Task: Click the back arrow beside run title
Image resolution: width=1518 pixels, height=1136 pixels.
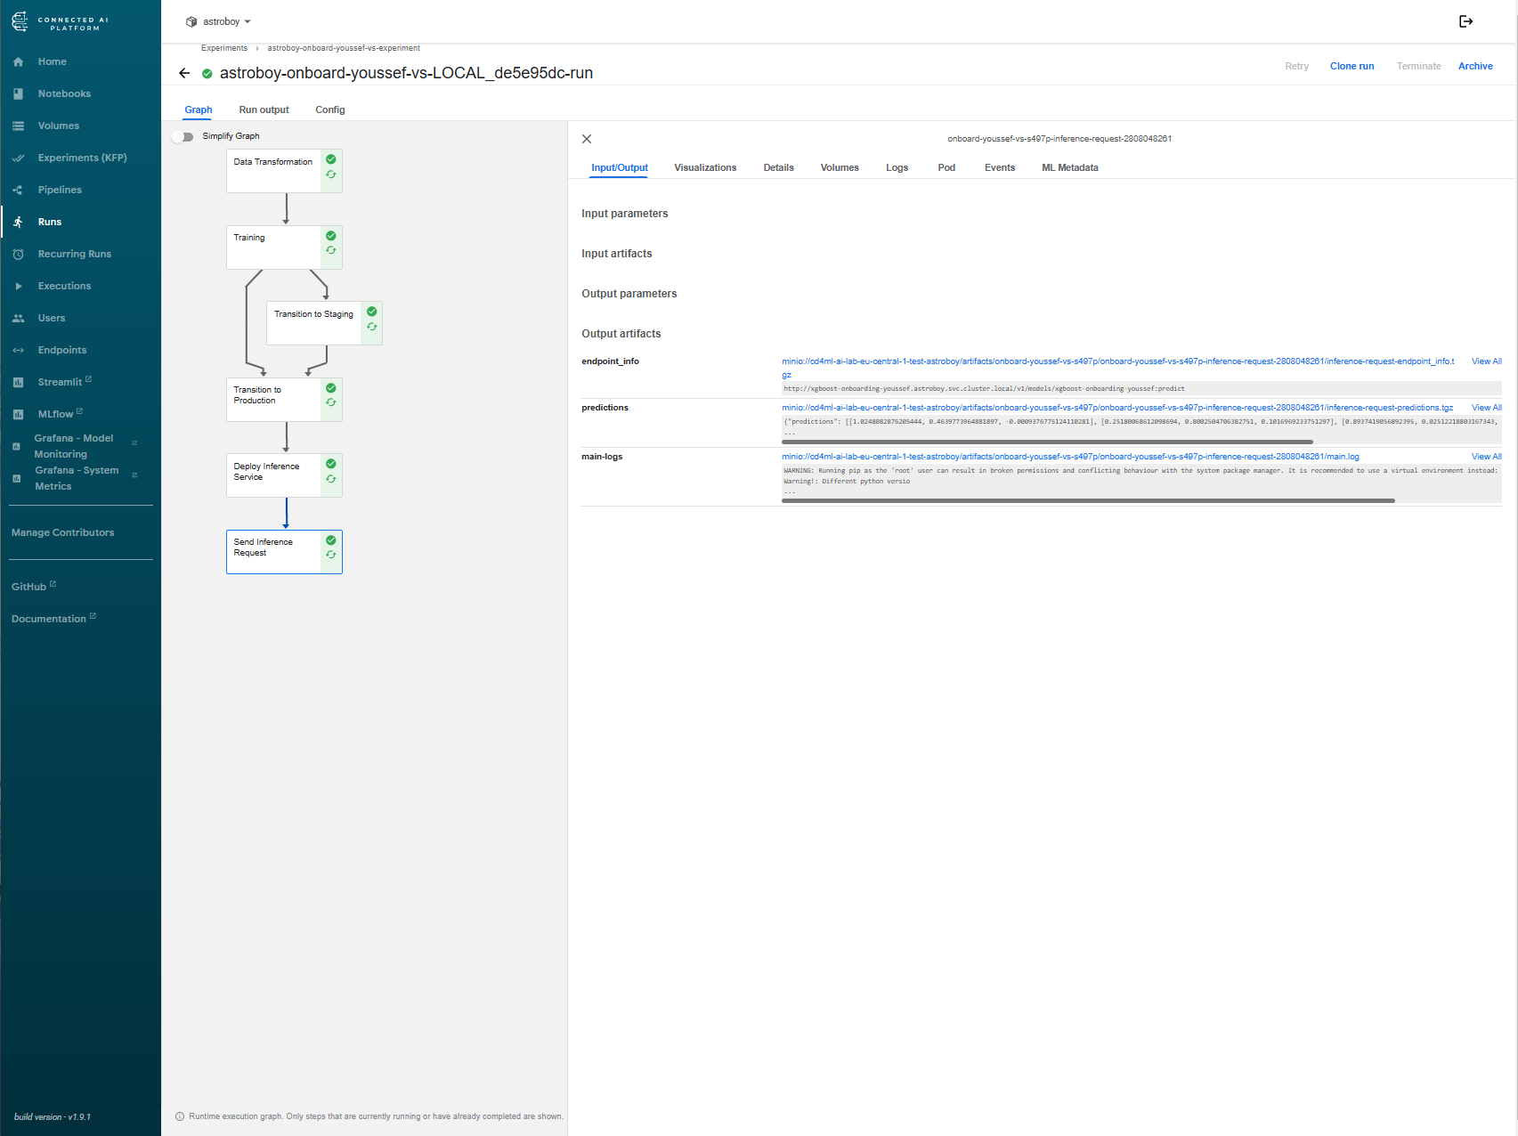Action: pyautogui.click(x=184, y=73)
